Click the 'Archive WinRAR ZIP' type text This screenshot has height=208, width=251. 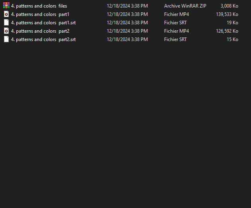[185, 6]
